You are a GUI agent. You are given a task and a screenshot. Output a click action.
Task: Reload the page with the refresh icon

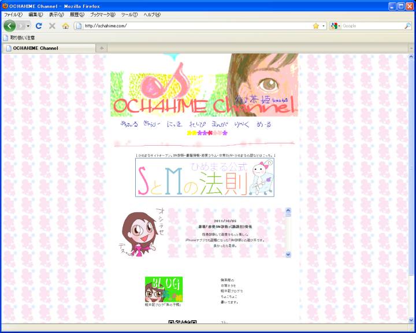pyautogui.click(x=39, y=26)
